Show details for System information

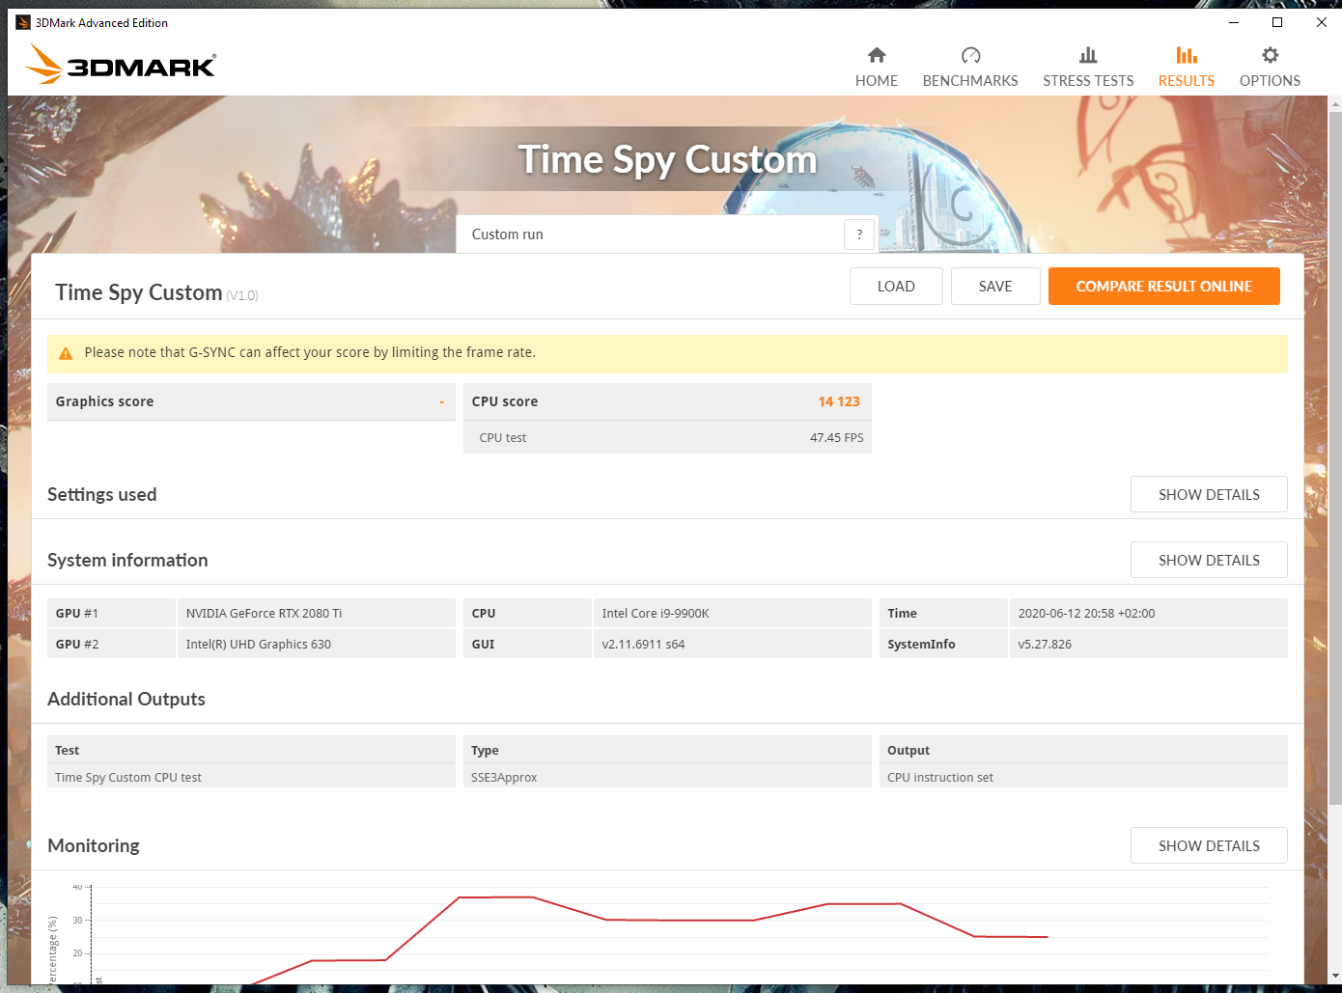[1209, 560]
